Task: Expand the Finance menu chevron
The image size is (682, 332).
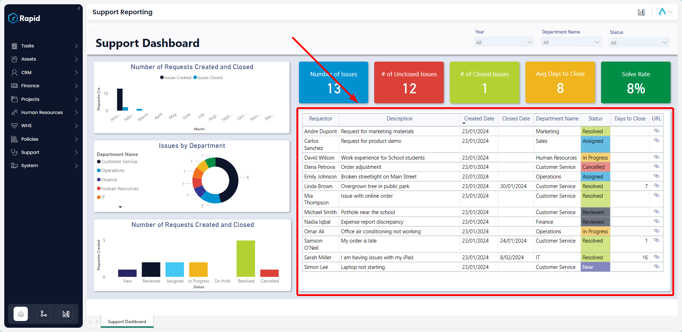Action: [x=76, y=86]
